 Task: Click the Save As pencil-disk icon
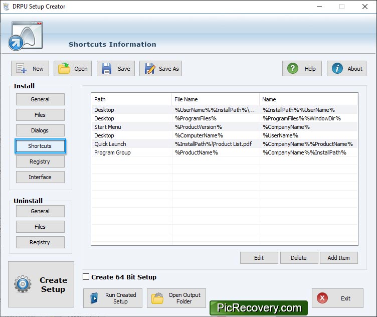point(150,69)
